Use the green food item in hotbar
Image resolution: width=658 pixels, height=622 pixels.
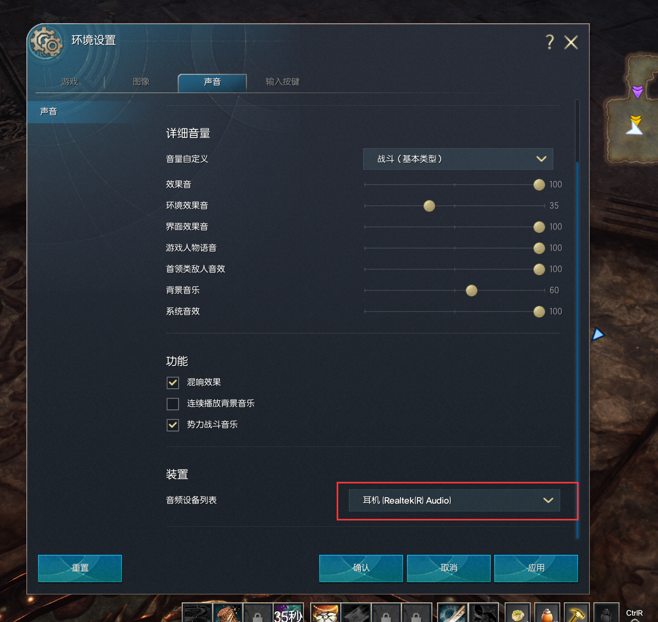(517, 613)
